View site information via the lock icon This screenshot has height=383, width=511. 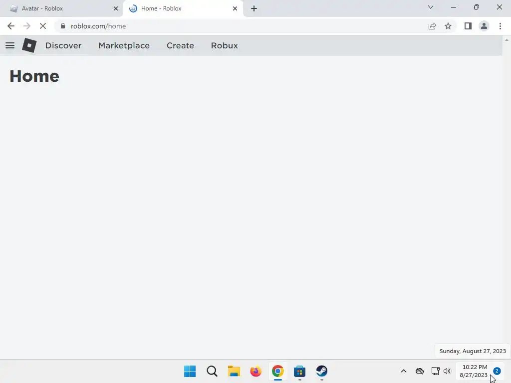63,26
